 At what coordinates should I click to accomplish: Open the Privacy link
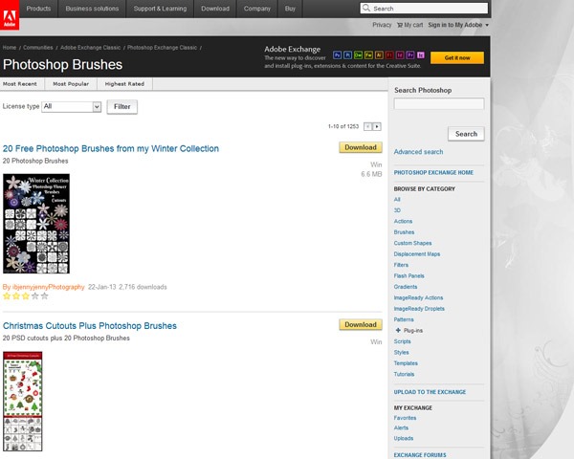click(382, 25)
